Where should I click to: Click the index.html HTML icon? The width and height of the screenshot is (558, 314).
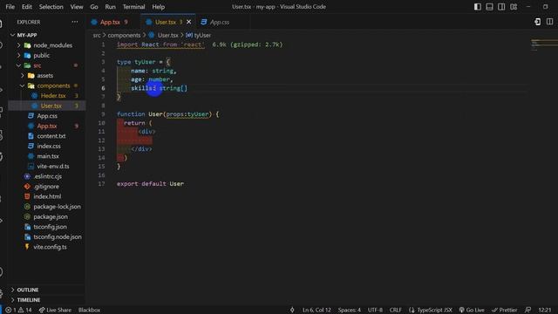tap(27, 196)
